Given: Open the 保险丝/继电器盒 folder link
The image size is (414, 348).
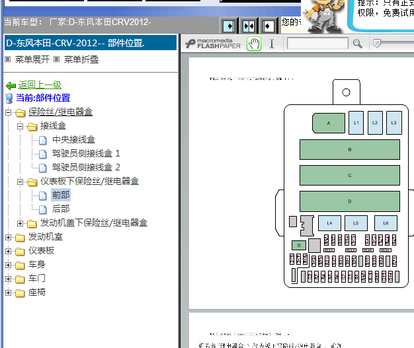Looking at the screenshot, I should tap(60, 112).
